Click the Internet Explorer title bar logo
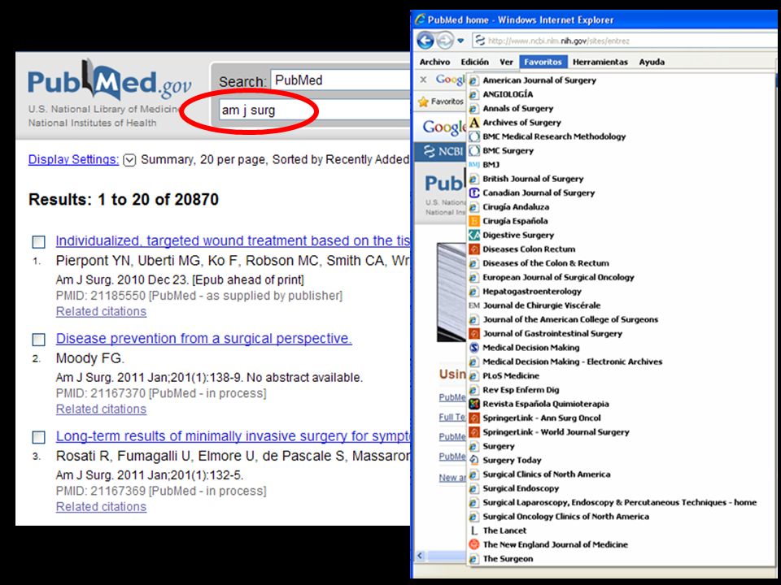Viewport: 781px width, 585px height. (x=420, y=19)
